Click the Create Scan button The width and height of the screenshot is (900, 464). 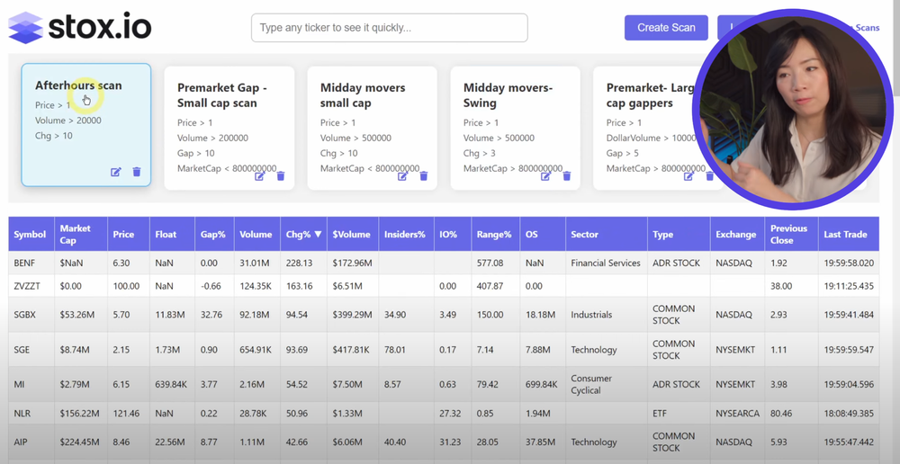click(666, 28)
